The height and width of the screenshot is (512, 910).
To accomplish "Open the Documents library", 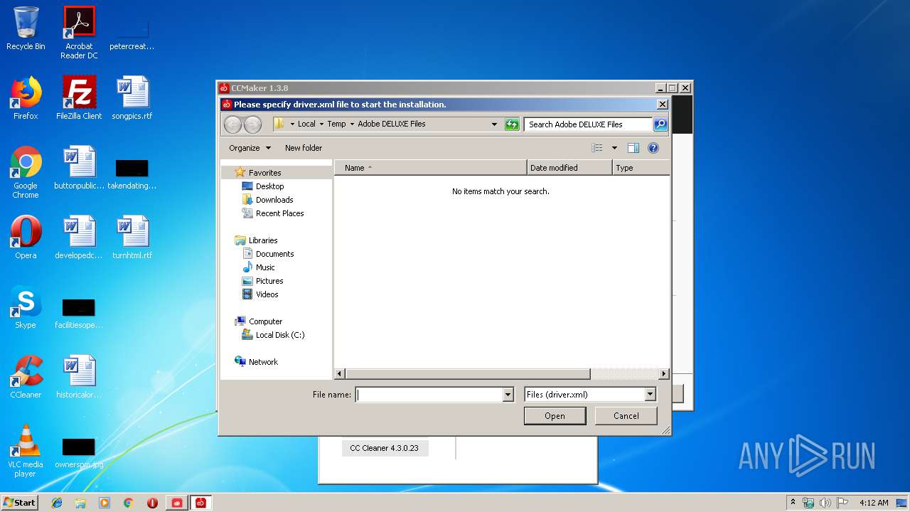I will [274, 254].
